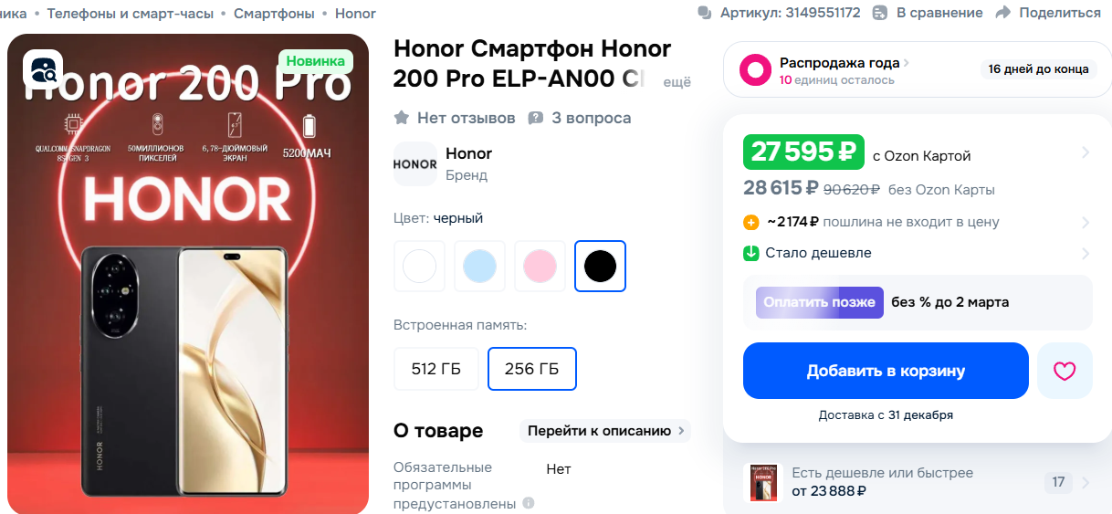Click the compare icon next to В сравнение
The image size is (1112, 514).
click(880, 13)
